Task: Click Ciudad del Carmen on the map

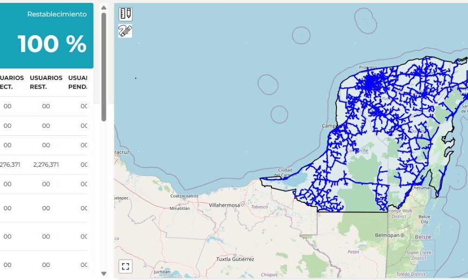Action: pyautogui.click(x=285, y=173)
